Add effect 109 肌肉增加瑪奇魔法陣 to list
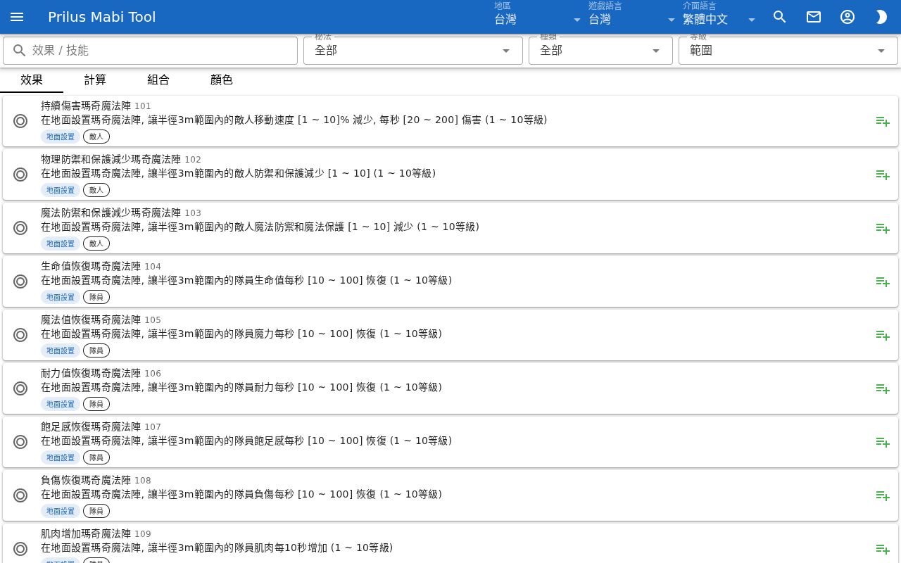Viewport: 901px width, 563px height. pos(883,549)
